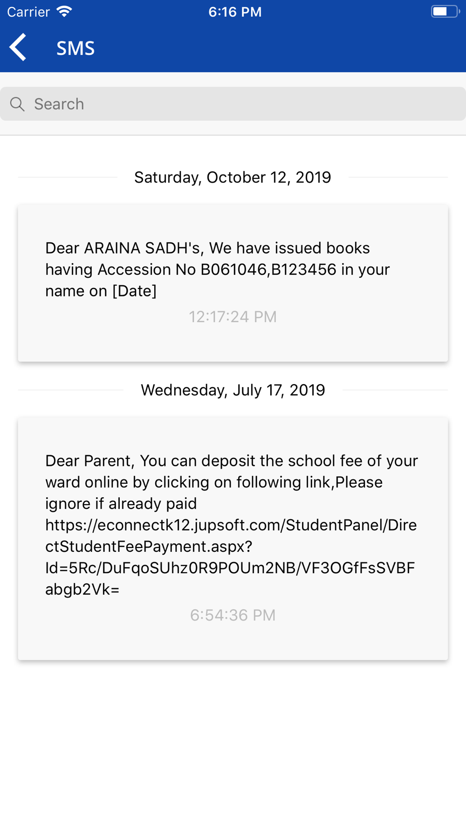Tap the Saturday, October 12, 2019 date header
This screenshot has width=466, height=830.
point(233,177)
